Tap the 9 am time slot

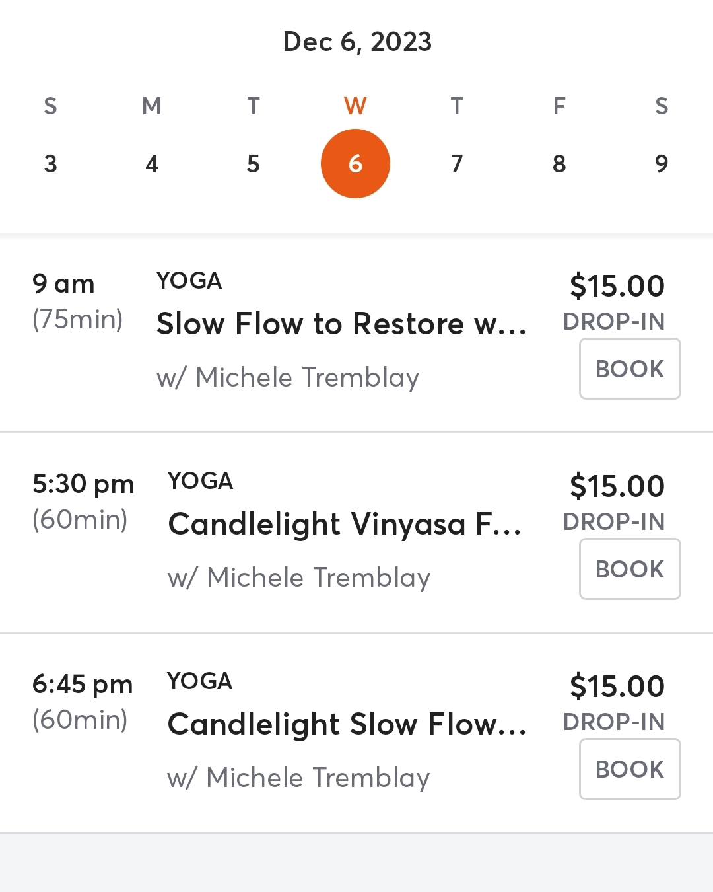(x=63, y=284)
